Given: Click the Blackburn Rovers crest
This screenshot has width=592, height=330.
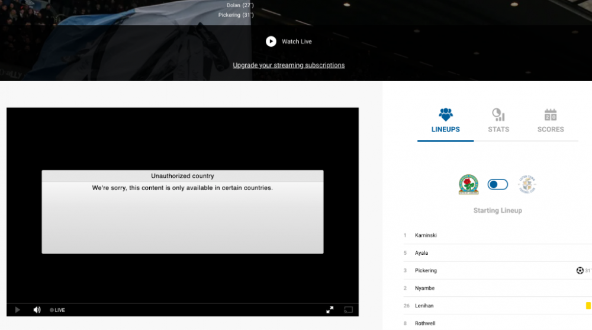Looking at the screenshot, I should (x=468, y=185).
